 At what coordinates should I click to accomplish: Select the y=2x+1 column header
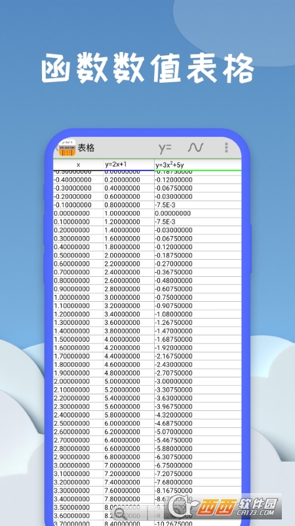tap(128, 165)
